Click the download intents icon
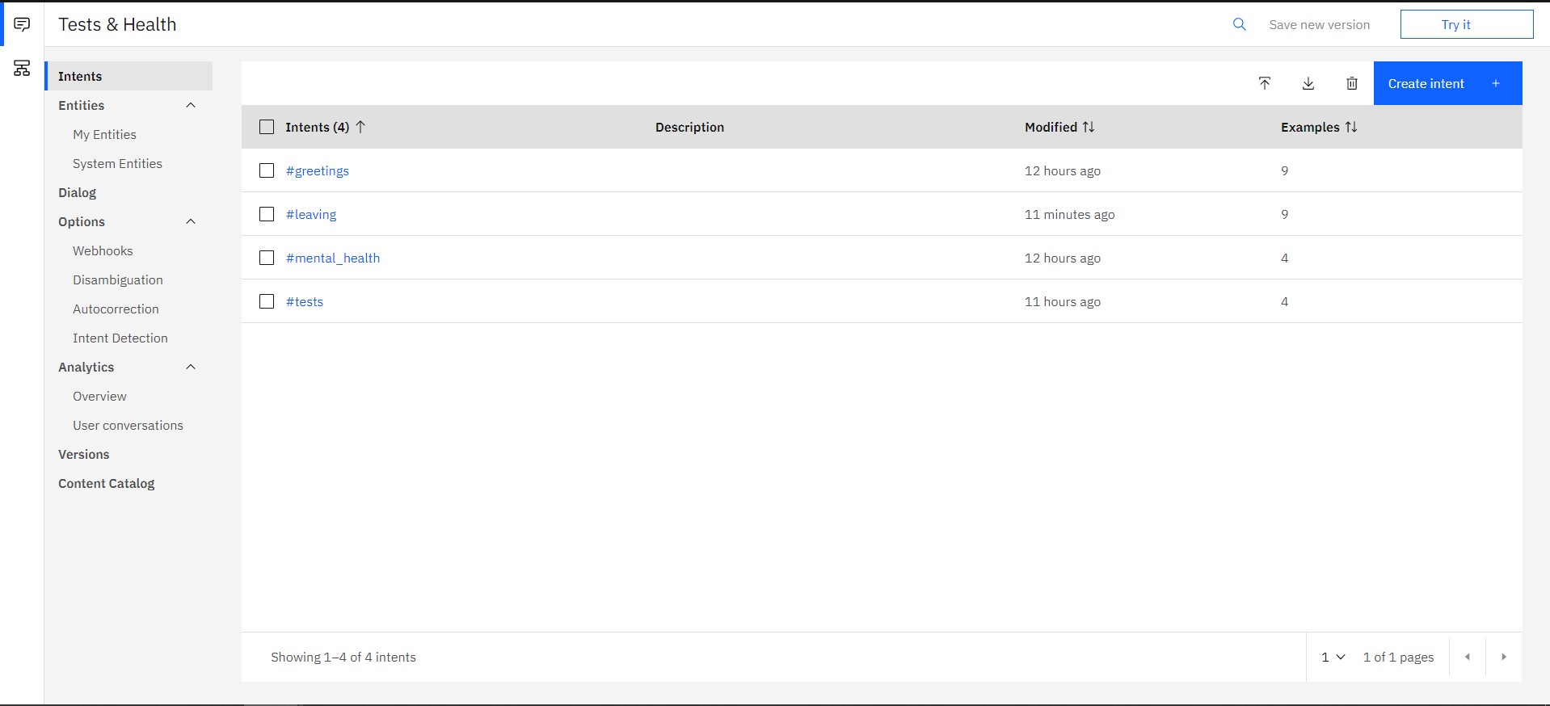The image size is (1550, 706). (x=1308, y=83)
